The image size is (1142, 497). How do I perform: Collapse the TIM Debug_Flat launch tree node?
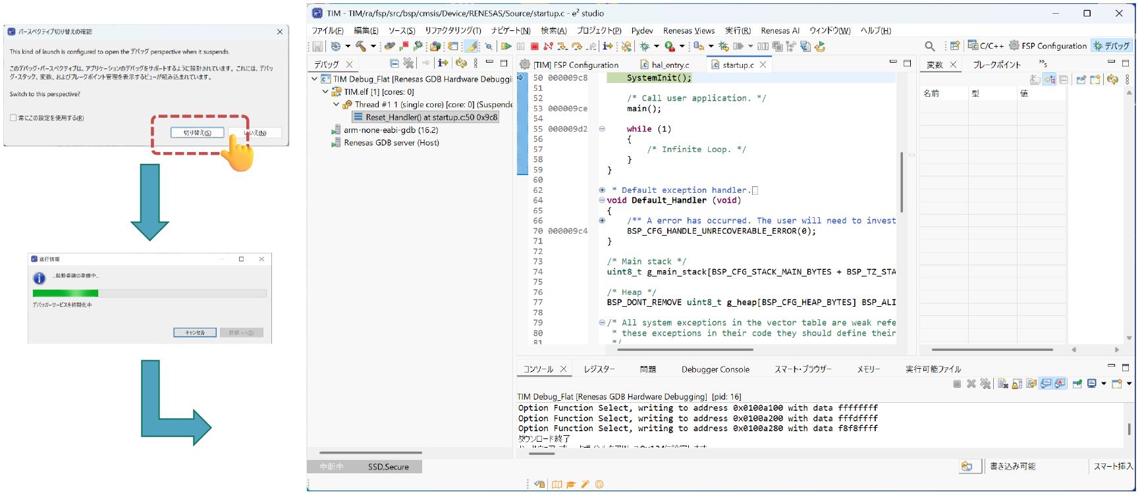click(x=314, y=79)
